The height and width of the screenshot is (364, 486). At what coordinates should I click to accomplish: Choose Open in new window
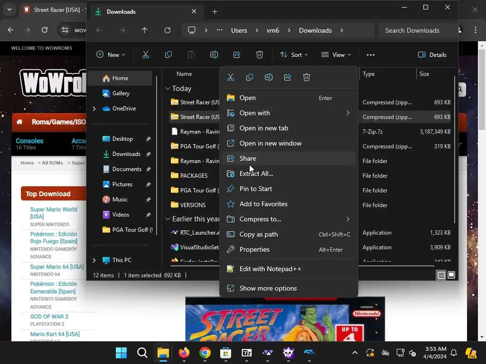(x=289, y=143)
